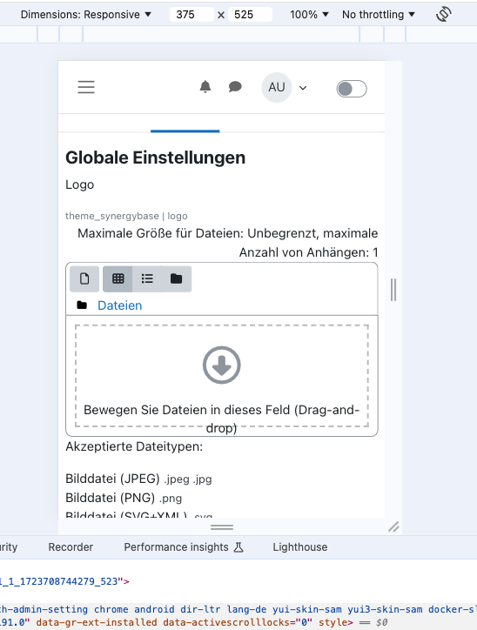Click the AU user avatar
The height and width of the screenshot is (630, 477).
tap(277, 87)
